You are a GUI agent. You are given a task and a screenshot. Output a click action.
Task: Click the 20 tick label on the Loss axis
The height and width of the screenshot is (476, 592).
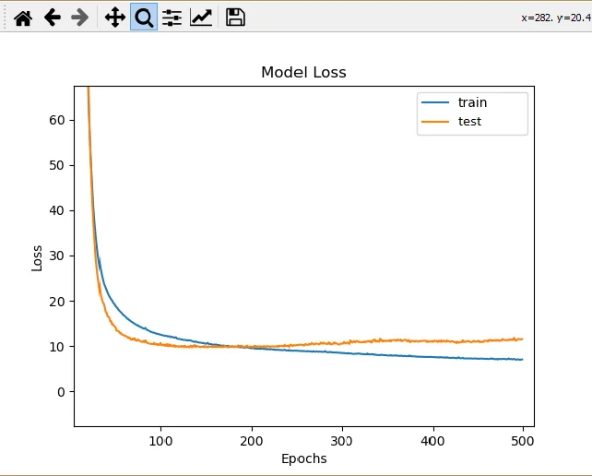[57, 302]
